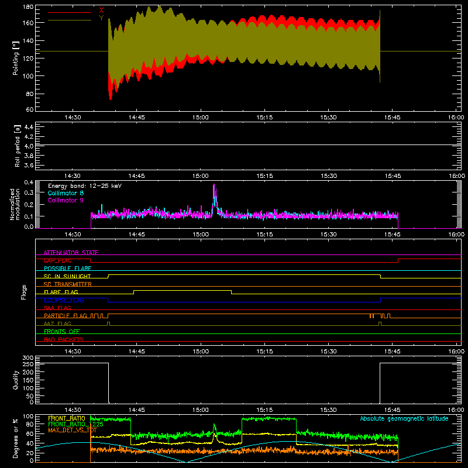The image size is (468, 468).
Task: Click the 4.4 tick on Roll period axis
Action: coord(29,127)
